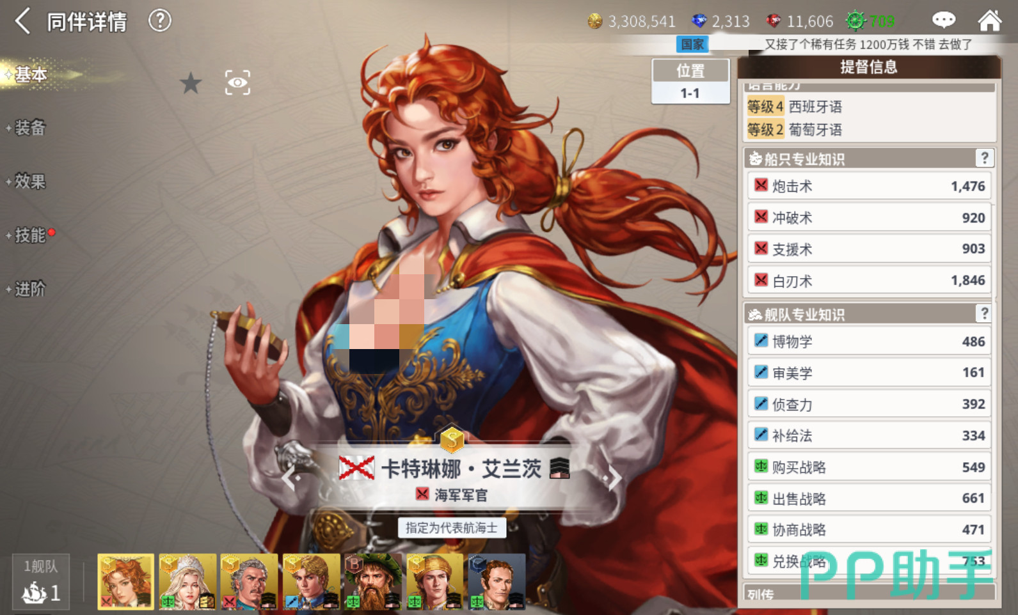Tap the flag icon beside 卡特琳娜
Screen dimensions: 1018x615
pos(356,469)
